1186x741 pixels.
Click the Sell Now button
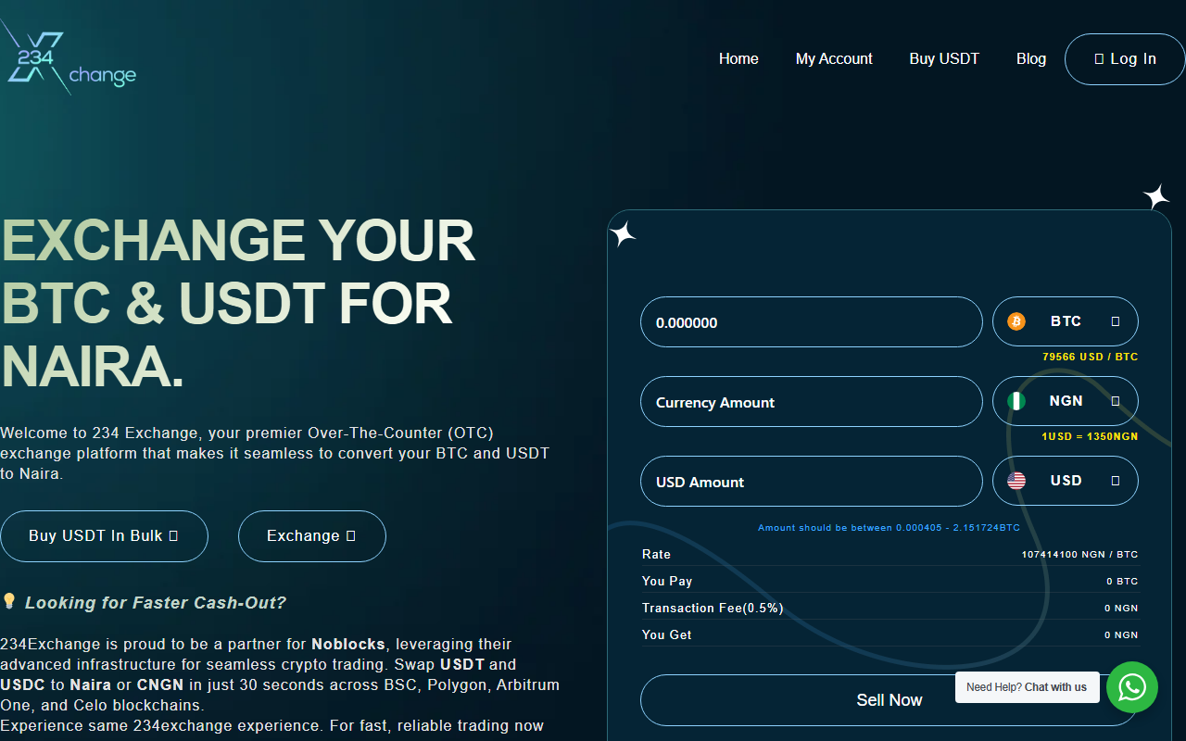click(x=888, y=700)
